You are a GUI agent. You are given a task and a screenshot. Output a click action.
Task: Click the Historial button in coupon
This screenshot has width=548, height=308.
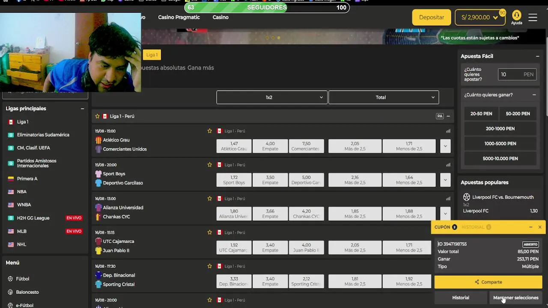[x=461, y=298]
